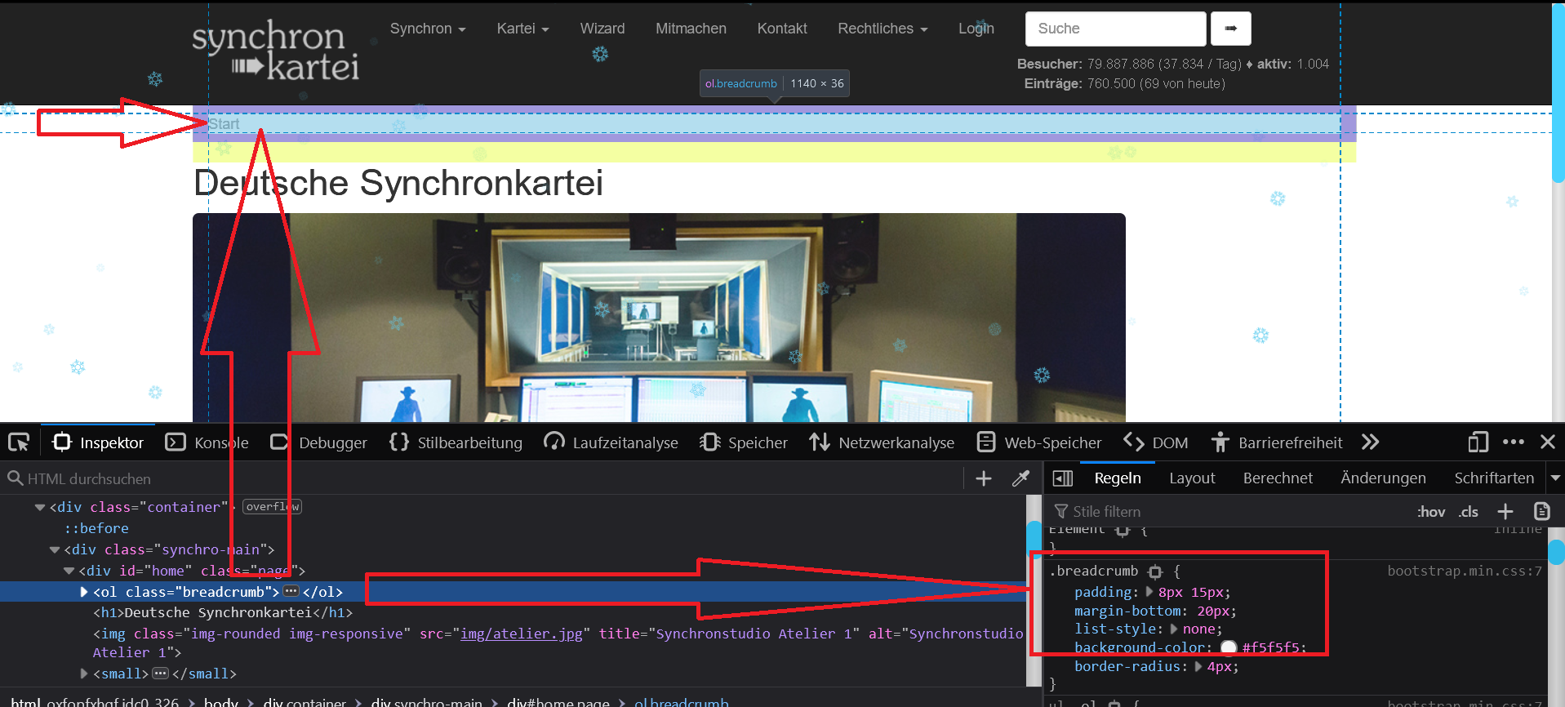Viewport: 1565px width, 707px height.
Task: Click the HTML durchsuchen magnifier icon
Action: (x=15, y=478)
